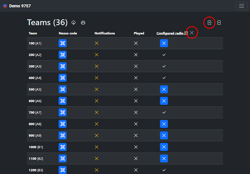Toggle configured radio for team 500
Image resolution: width=250 pixels, height=174 pixels.
(x=164, y=89)
